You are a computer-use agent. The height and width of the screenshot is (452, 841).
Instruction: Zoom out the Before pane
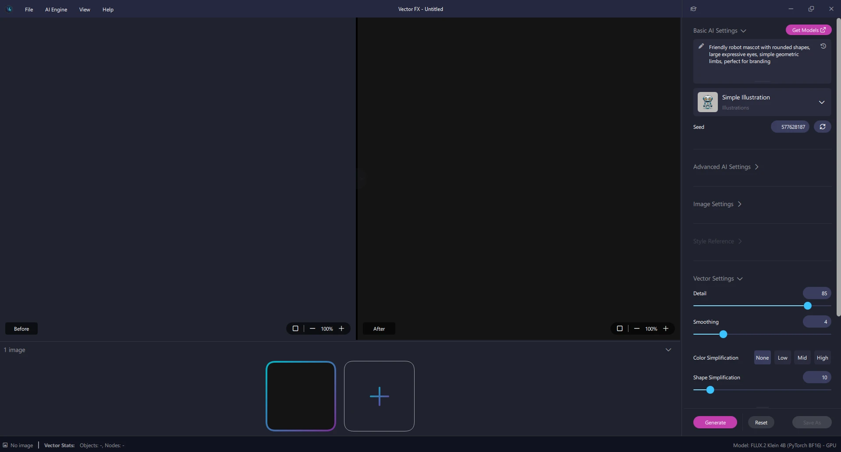pyautogui.click(x=312, y=328)
